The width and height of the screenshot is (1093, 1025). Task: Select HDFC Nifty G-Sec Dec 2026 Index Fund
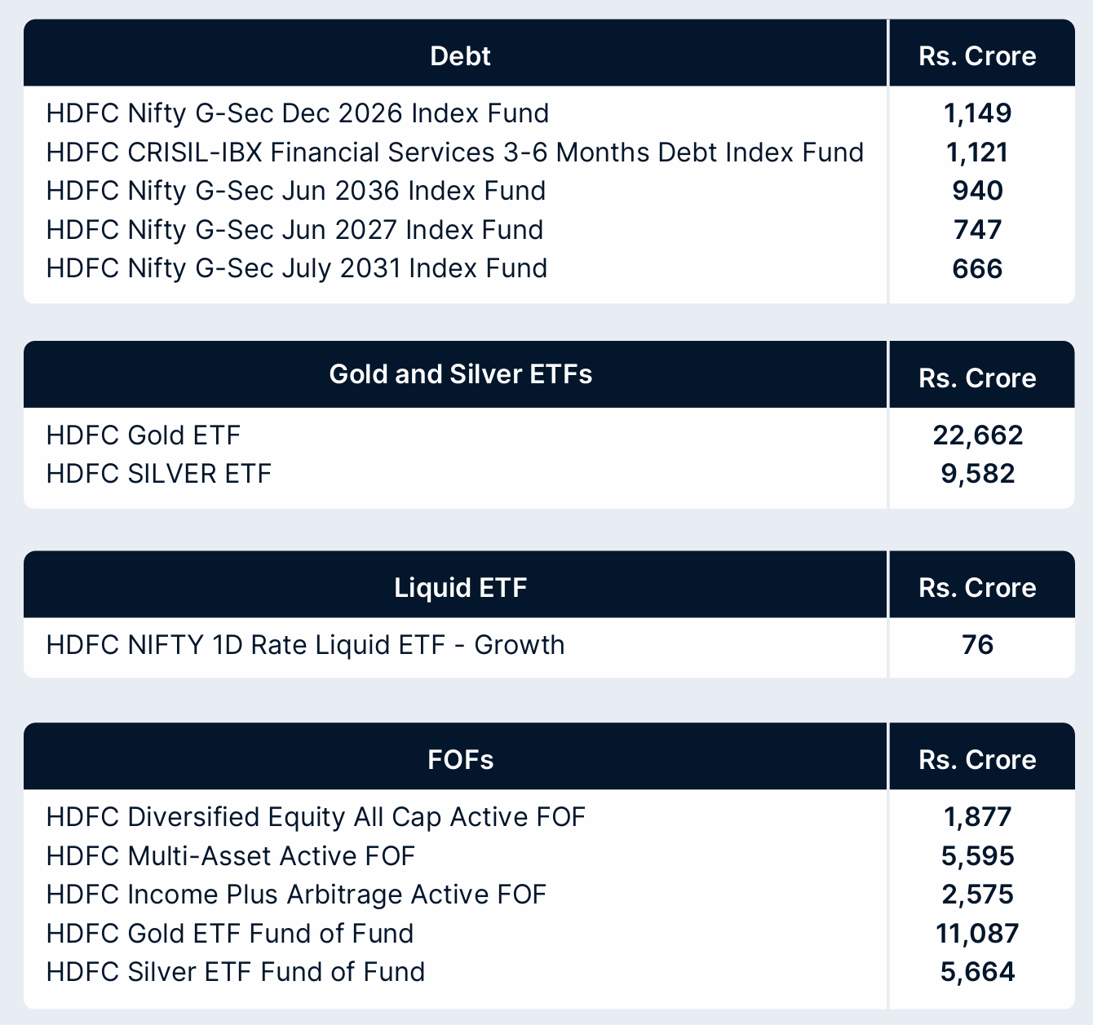297,113
